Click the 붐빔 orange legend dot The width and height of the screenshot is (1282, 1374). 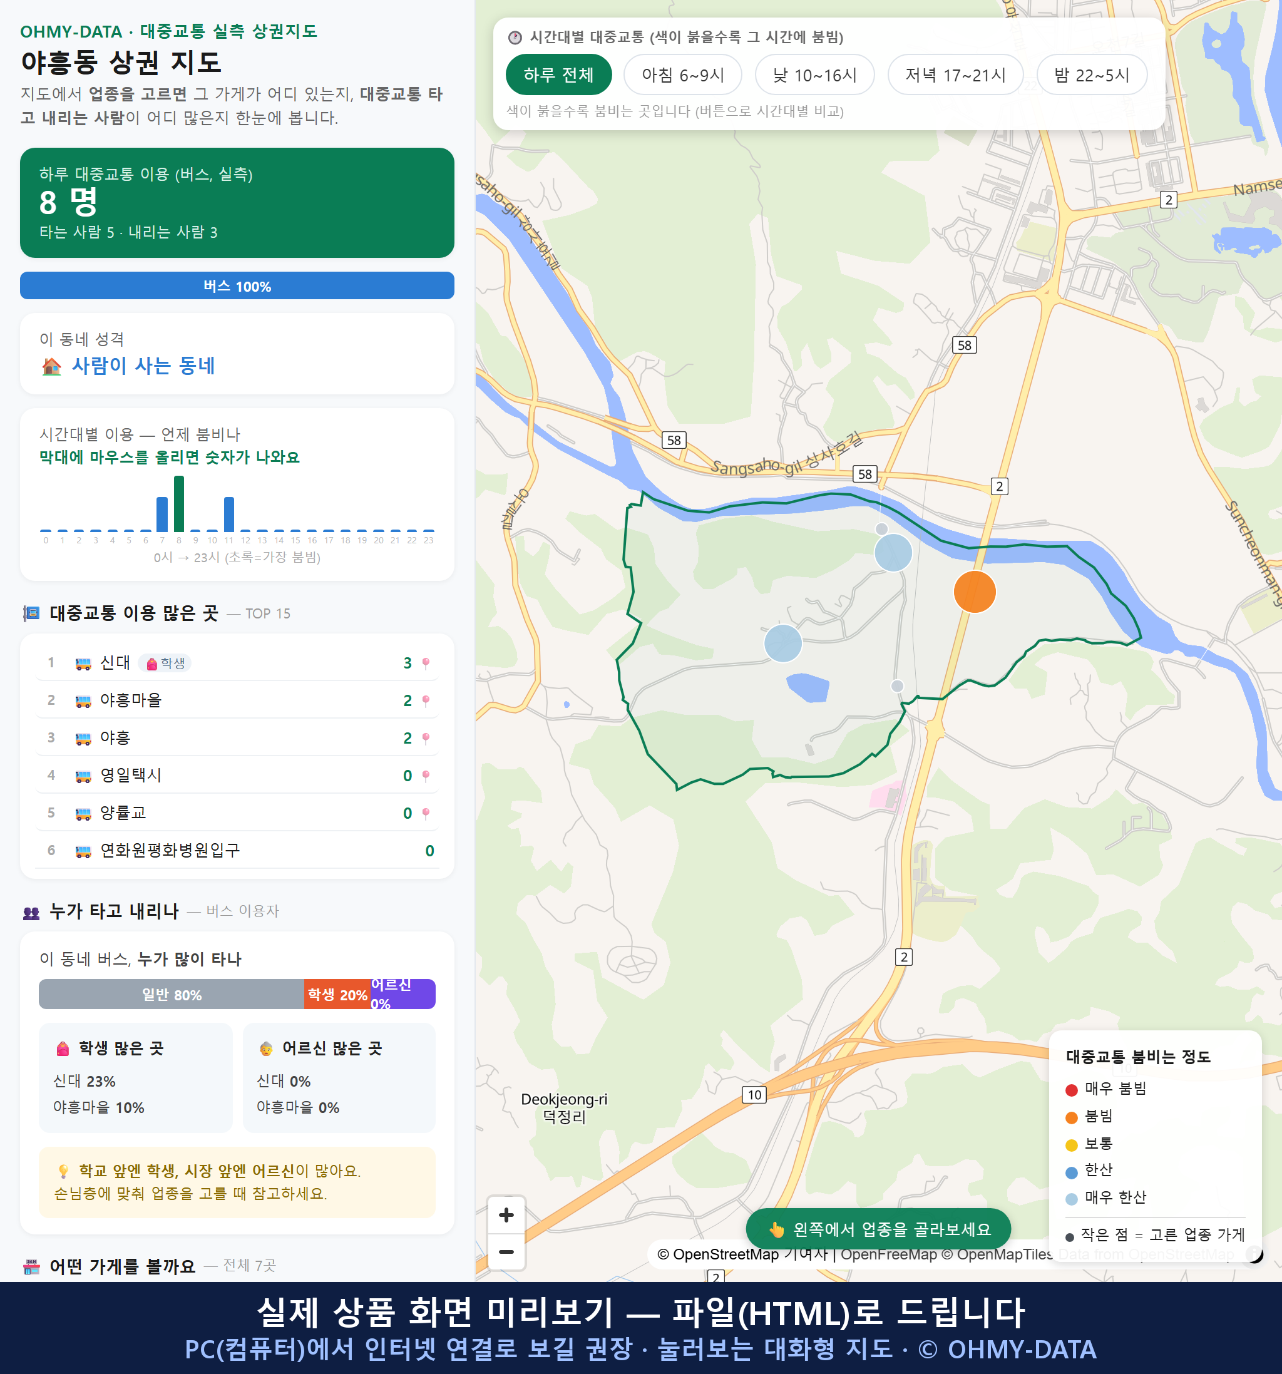(x=1071, y=1117)
